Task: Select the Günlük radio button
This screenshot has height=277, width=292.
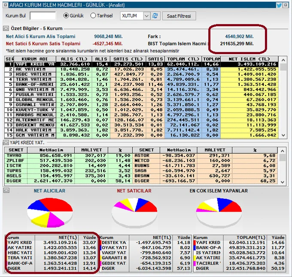Action: [66, 15]
